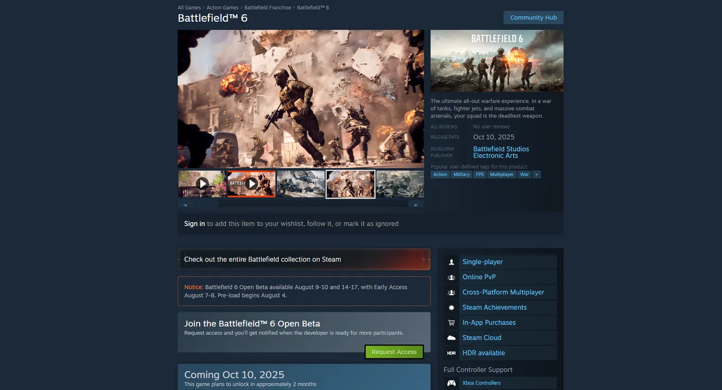
Task: Click the thumbnail strip scrollbar track
Action: [x=301, y=205]
